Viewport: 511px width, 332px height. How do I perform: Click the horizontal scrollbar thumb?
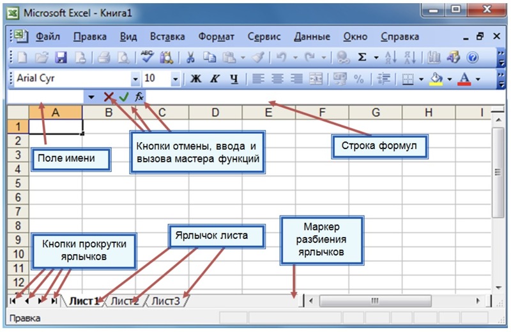pyautogui.click(x=375, y=301)
